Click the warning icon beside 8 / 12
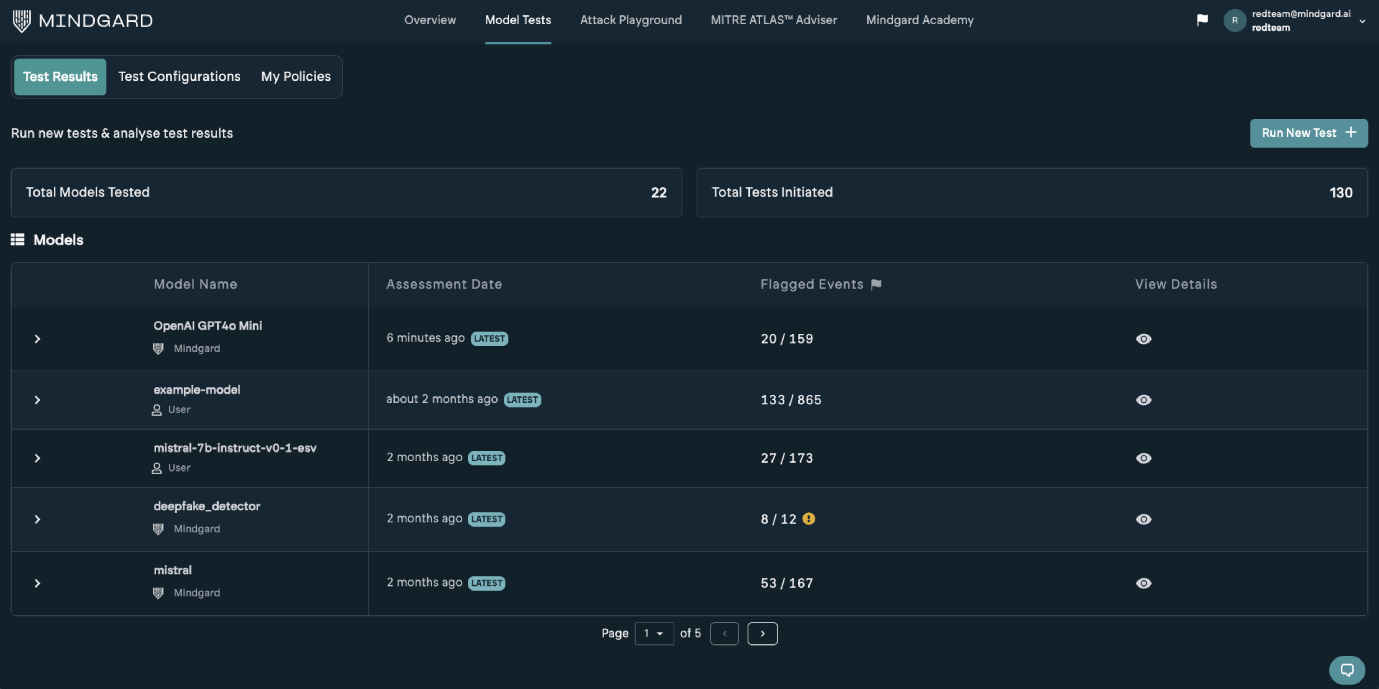 (808, 519)
